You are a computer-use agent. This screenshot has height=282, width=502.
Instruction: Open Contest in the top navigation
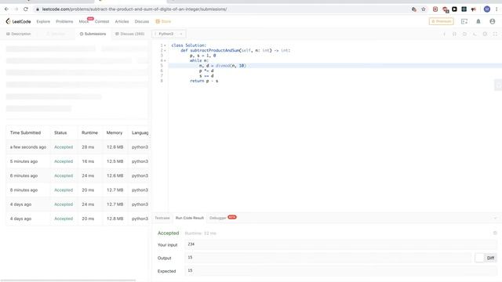pos(102,21)
